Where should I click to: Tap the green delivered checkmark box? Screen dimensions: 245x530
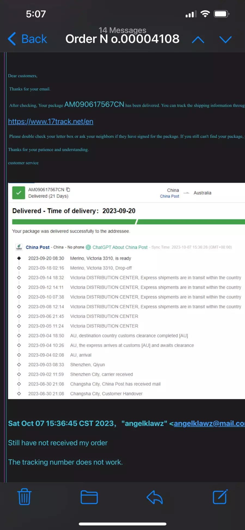(x=19, y=193)
